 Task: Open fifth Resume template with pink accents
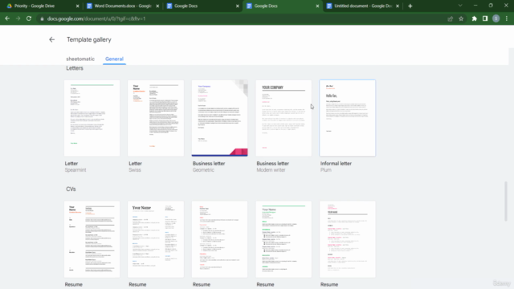[348, 239]
